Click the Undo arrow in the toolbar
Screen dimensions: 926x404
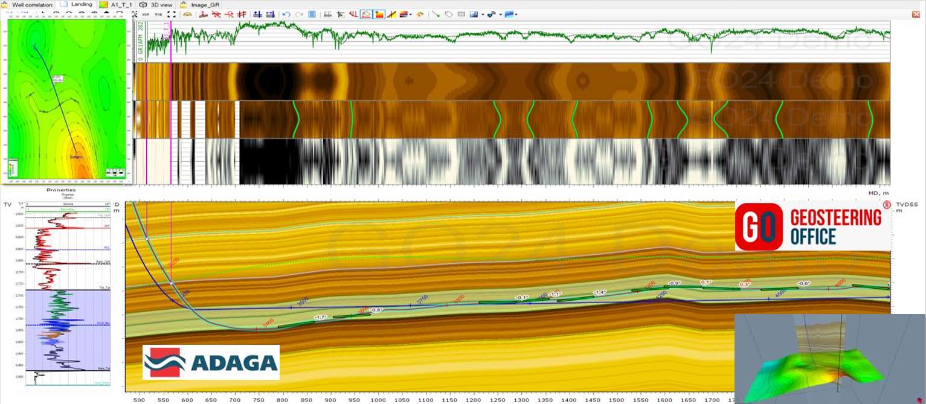point(286,14)
